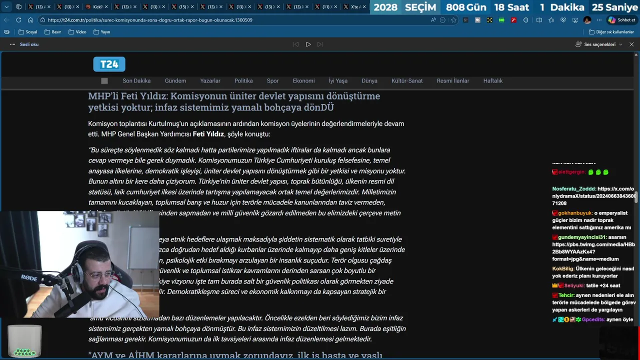Viewport: 640px width, 360px height.
Task: Skip to next paragraph in read aloud
Action: (x=320, y=44)
